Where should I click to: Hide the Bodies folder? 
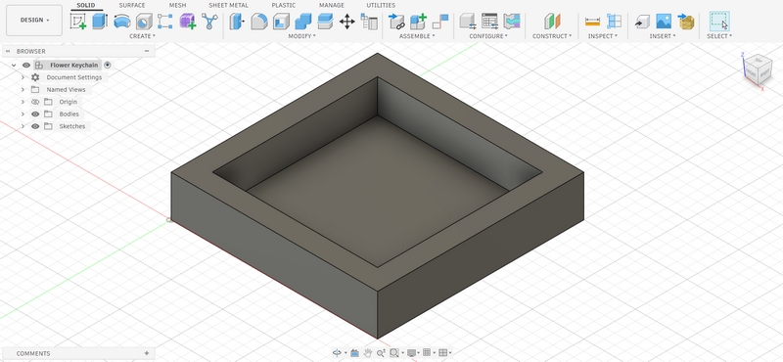[35, 114]
